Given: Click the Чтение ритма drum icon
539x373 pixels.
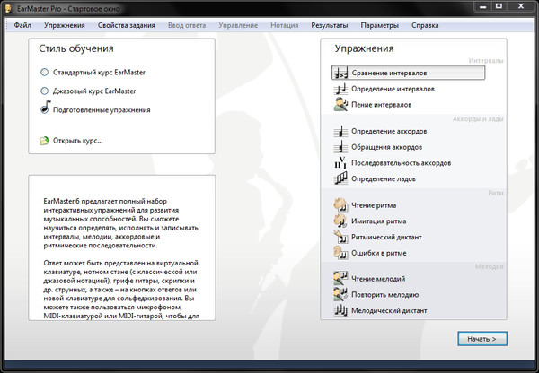Looking at the screenshot, I should 340,204.
